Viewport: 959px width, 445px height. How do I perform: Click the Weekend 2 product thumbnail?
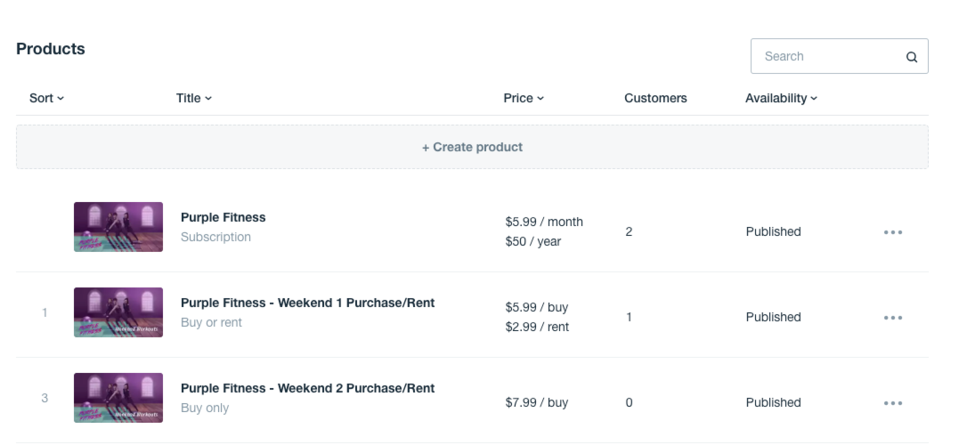118,398
